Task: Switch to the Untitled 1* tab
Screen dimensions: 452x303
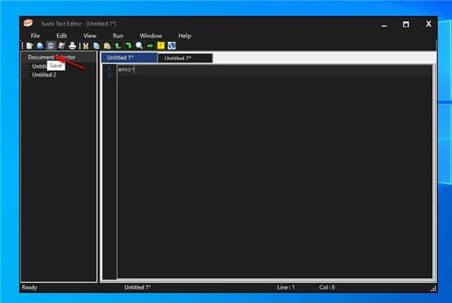Action: [x=129, y=58]
